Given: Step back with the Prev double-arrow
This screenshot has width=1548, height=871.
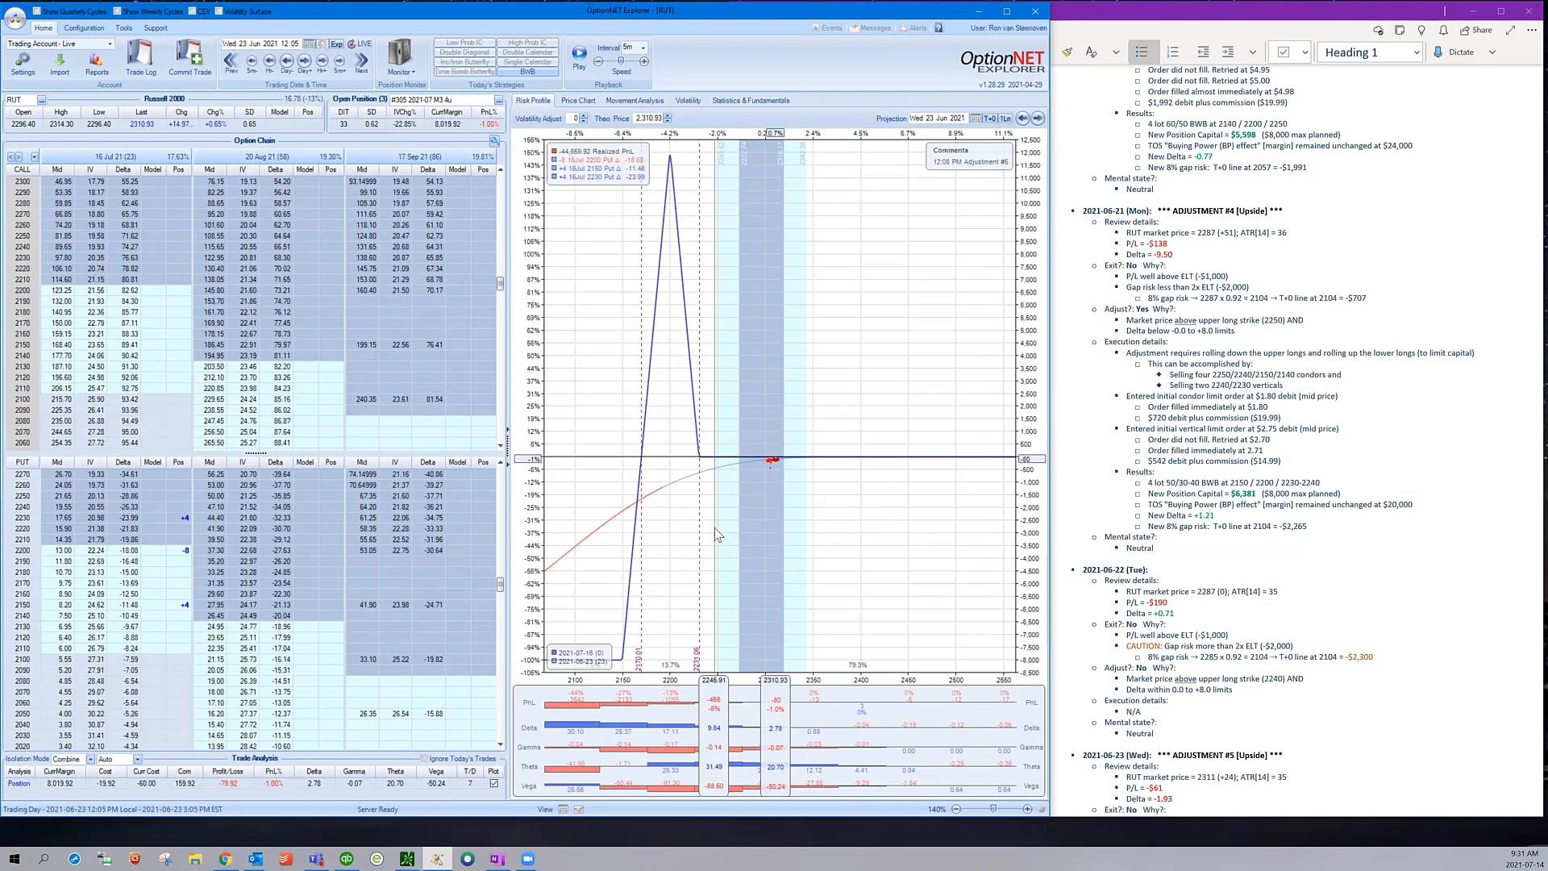Looking at the screenshot, I should click(231, 62).
